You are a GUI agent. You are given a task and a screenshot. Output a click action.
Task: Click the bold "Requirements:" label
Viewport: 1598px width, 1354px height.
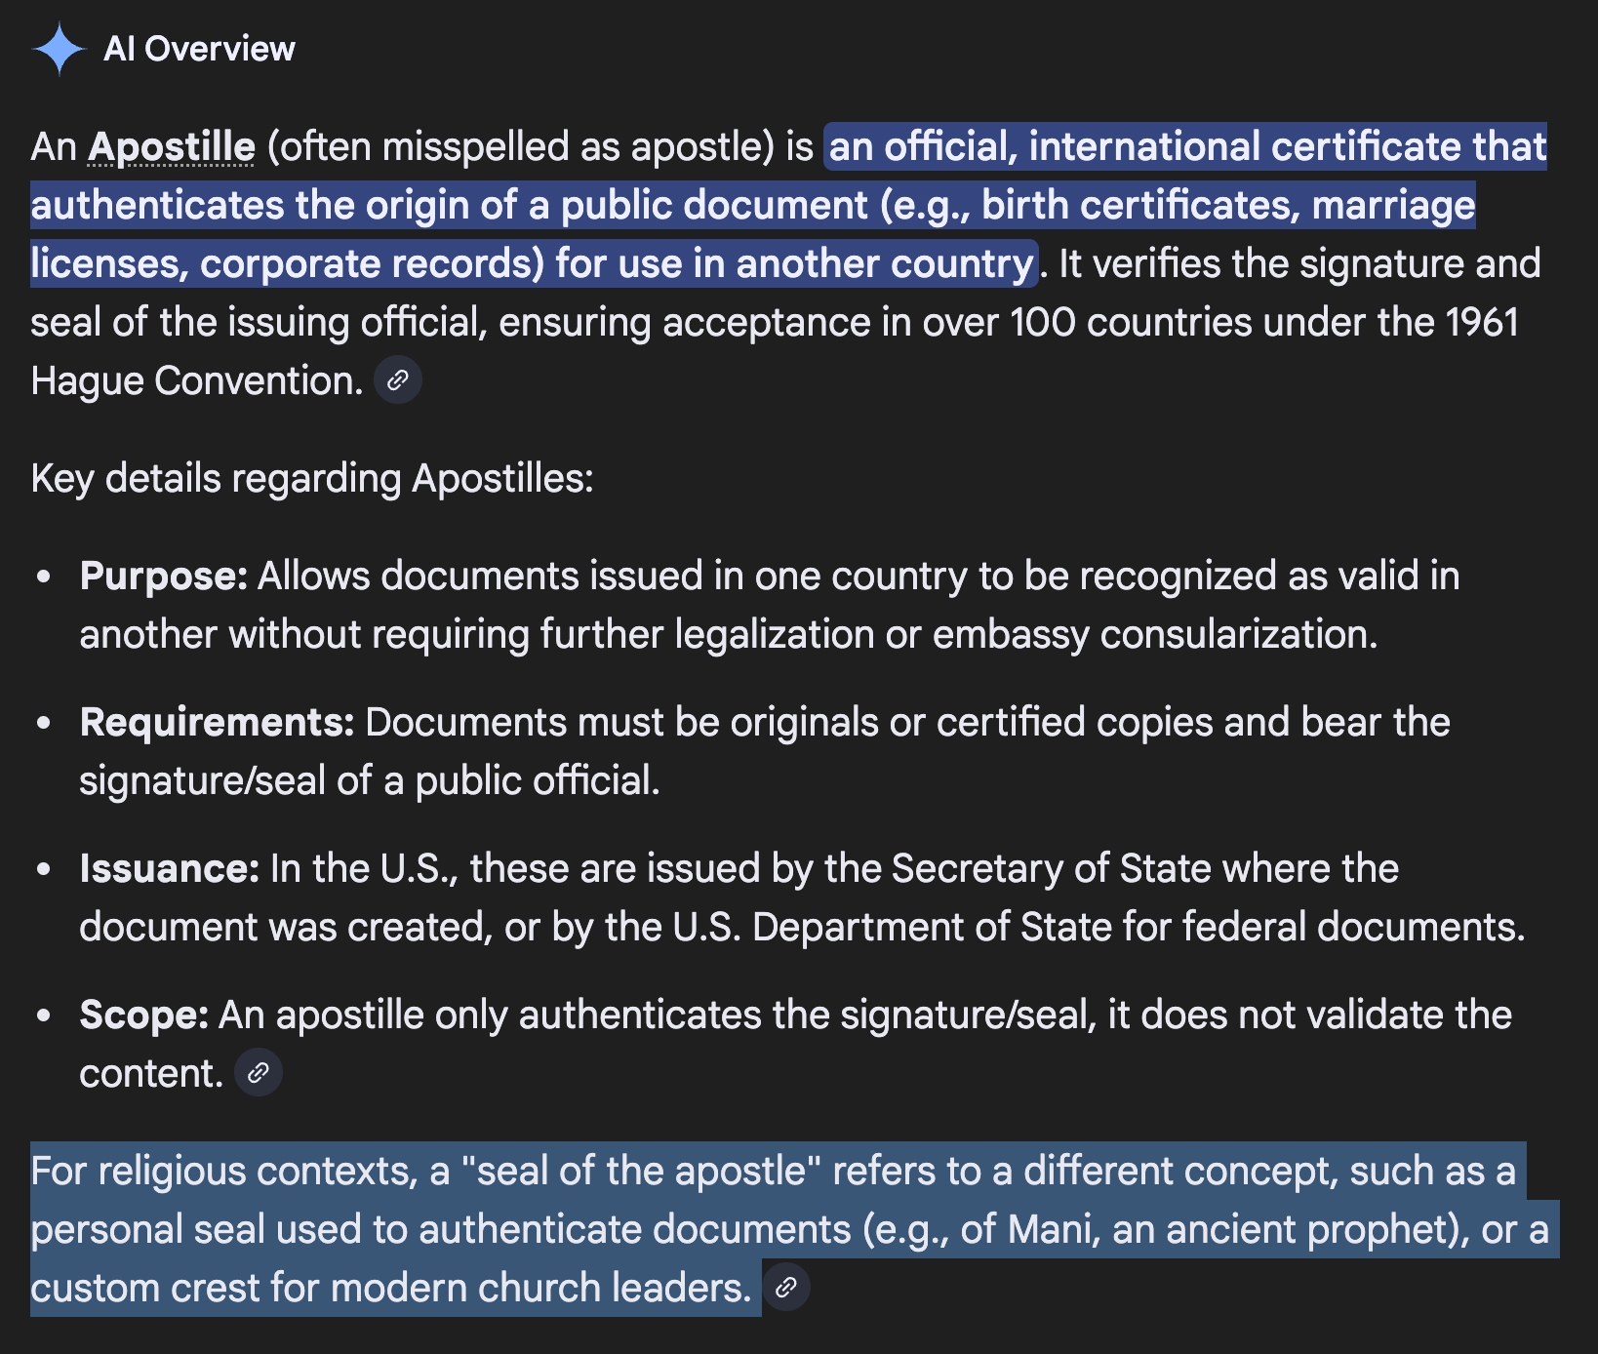217,723
